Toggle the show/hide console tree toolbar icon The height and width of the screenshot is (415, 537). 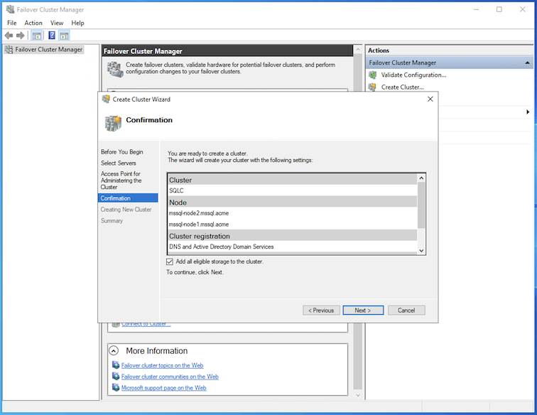tap(37, 36)
